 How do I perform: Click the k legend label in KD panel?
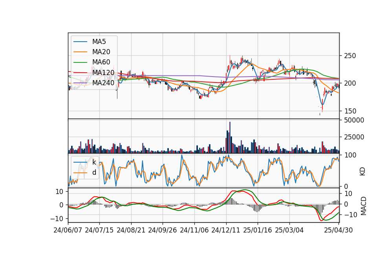(x=94, y=162)
